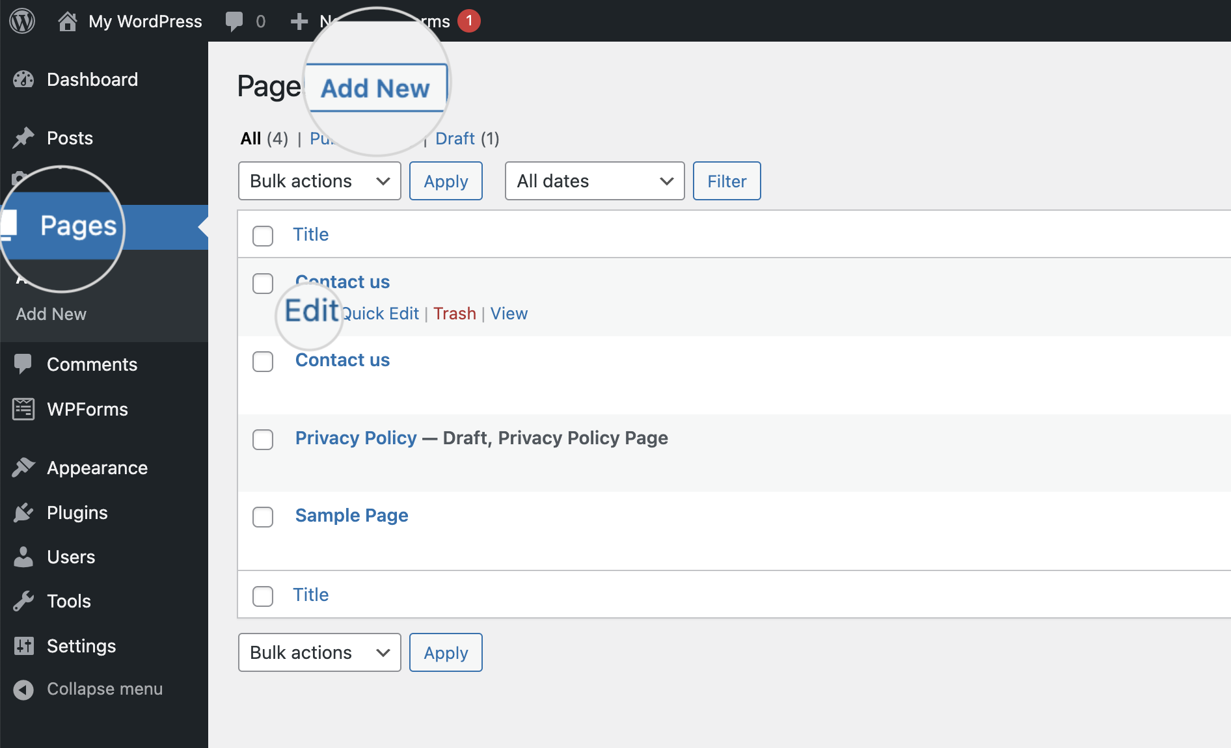
Task: Open Appearance in the sidebar
Action: pyautogui.click(x=97, y=468)
